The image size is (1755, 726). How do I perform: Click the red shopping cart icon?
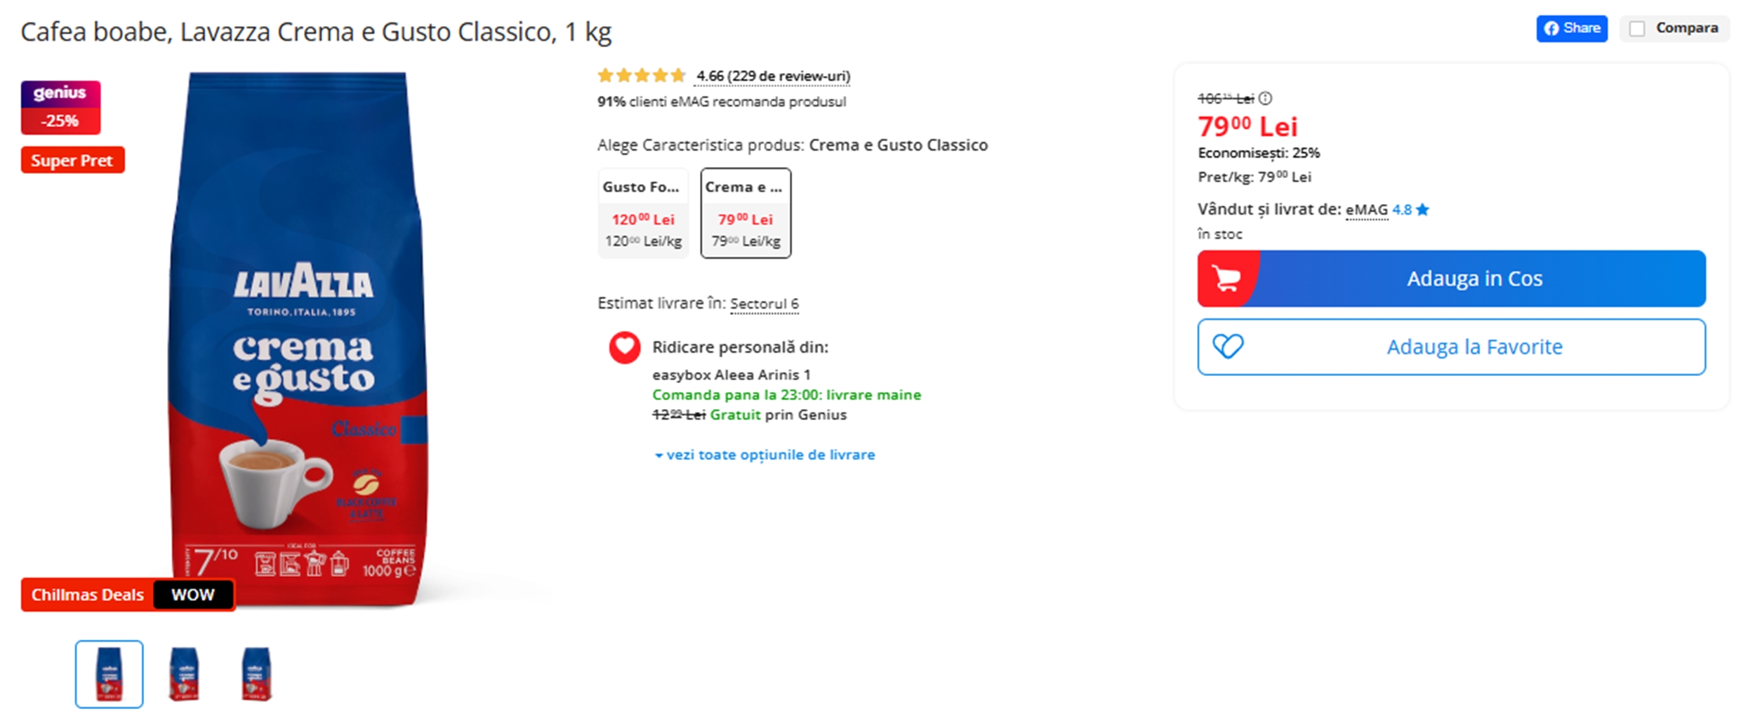coord(1226,278)
